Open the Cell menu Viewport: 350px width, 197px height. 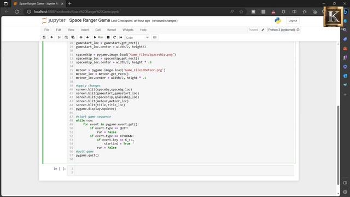(x=98, y=30)
